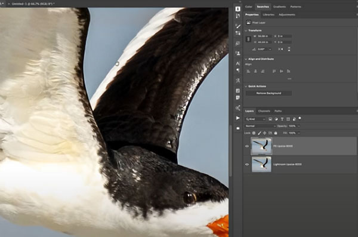Click the Opacity percentage value

tap(292, 126)
